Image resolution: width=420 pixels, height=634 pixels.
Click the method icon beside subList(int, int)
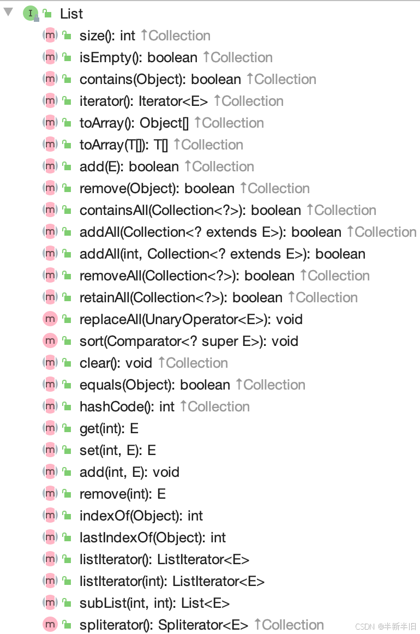(x=50, y=603)
